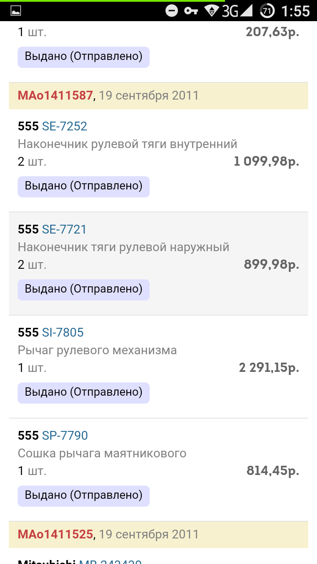Tap the Wi-Fi signal icon
Viewport: 317px width, 564px height.
click(x=212, y=11)
